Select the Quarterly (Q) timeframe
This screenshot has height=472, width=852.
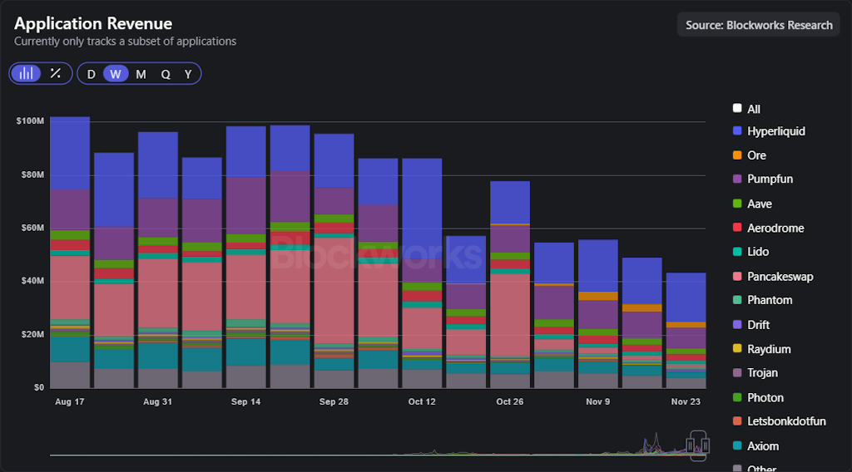[166, 74]
